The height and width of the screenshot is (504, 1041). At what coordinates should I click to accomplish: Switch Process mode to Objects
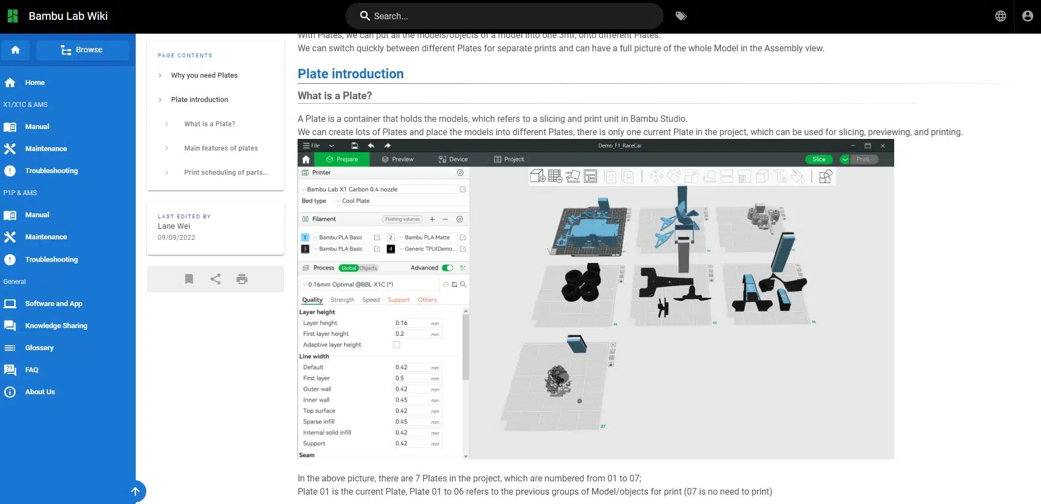pyautogui.click(x=368, y=269)
